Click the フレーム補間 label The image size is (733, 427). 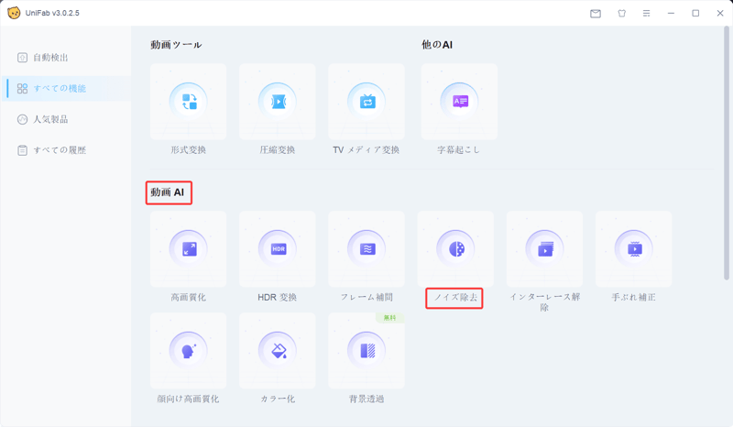366,297
